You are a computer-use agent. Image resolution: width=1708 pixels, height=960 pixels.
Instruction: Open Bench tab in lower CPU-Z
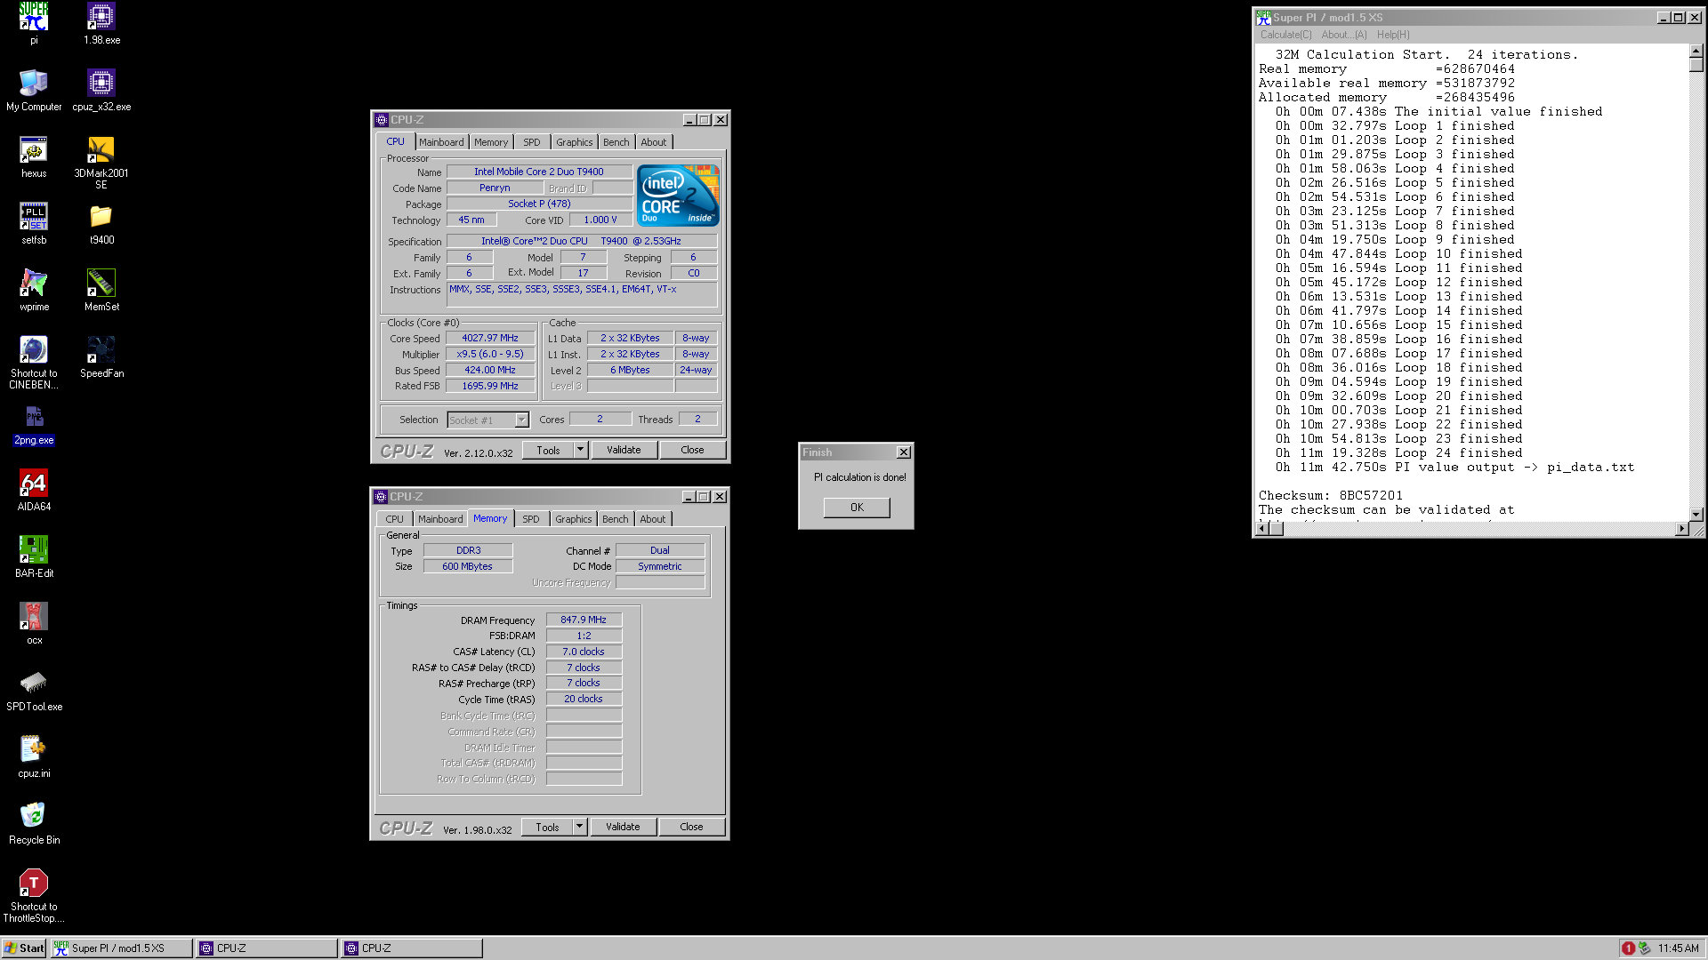(615, 519)
